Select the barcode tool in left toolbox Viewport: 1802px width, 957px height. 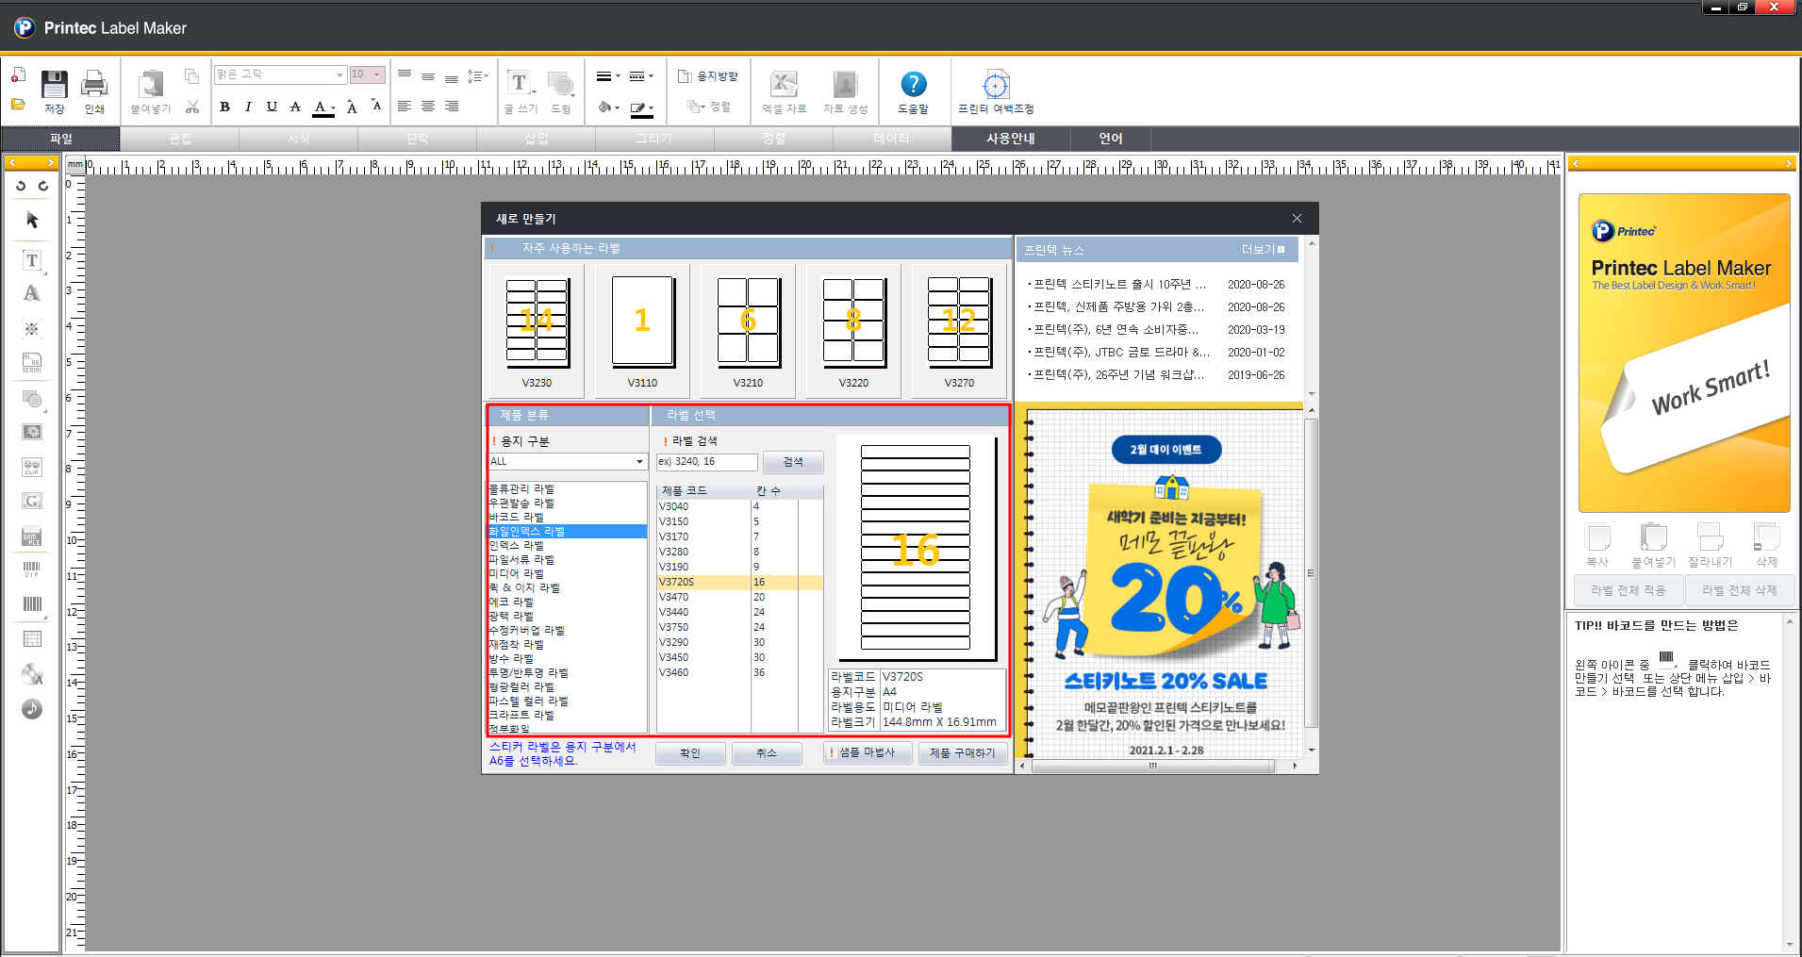tap(32, 604)
